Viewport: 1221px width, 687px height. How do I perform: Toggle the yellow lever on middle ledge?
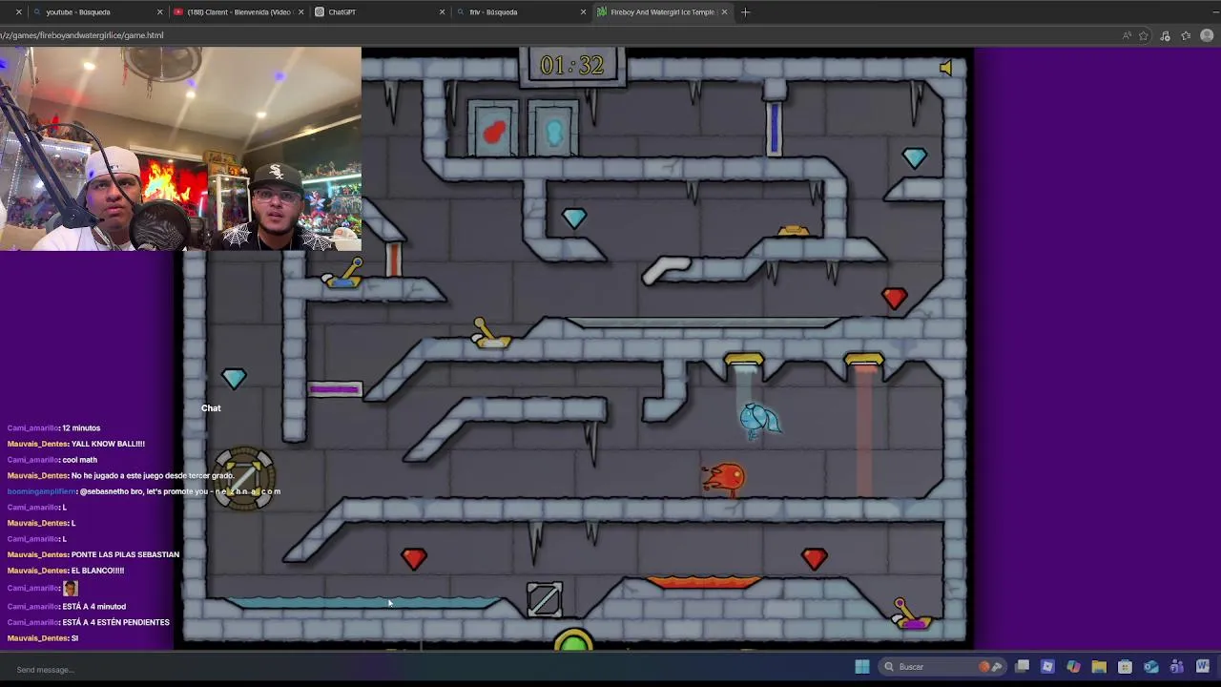click(490, 334)
